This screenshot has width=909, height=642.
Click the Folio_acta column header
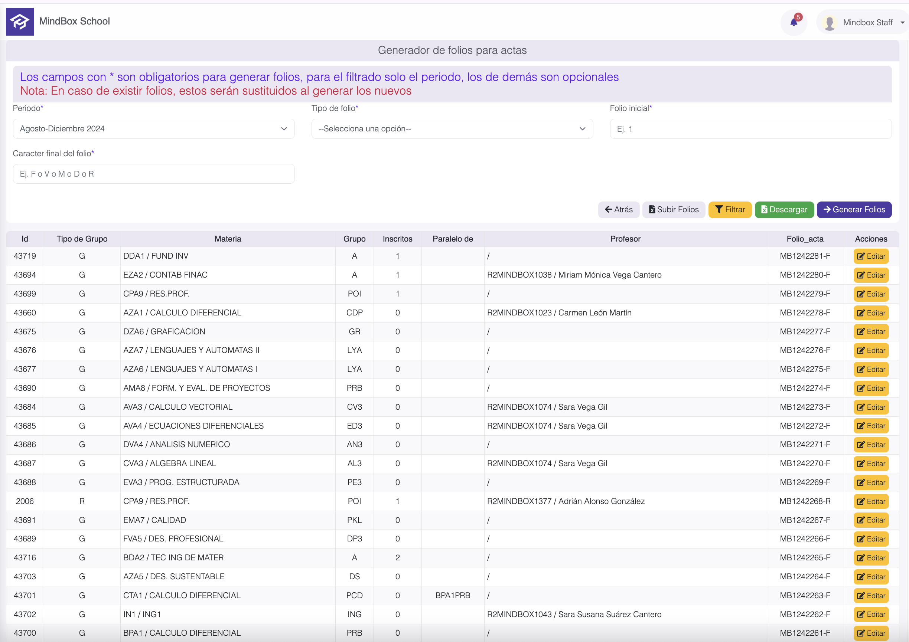tap(805, 239)
